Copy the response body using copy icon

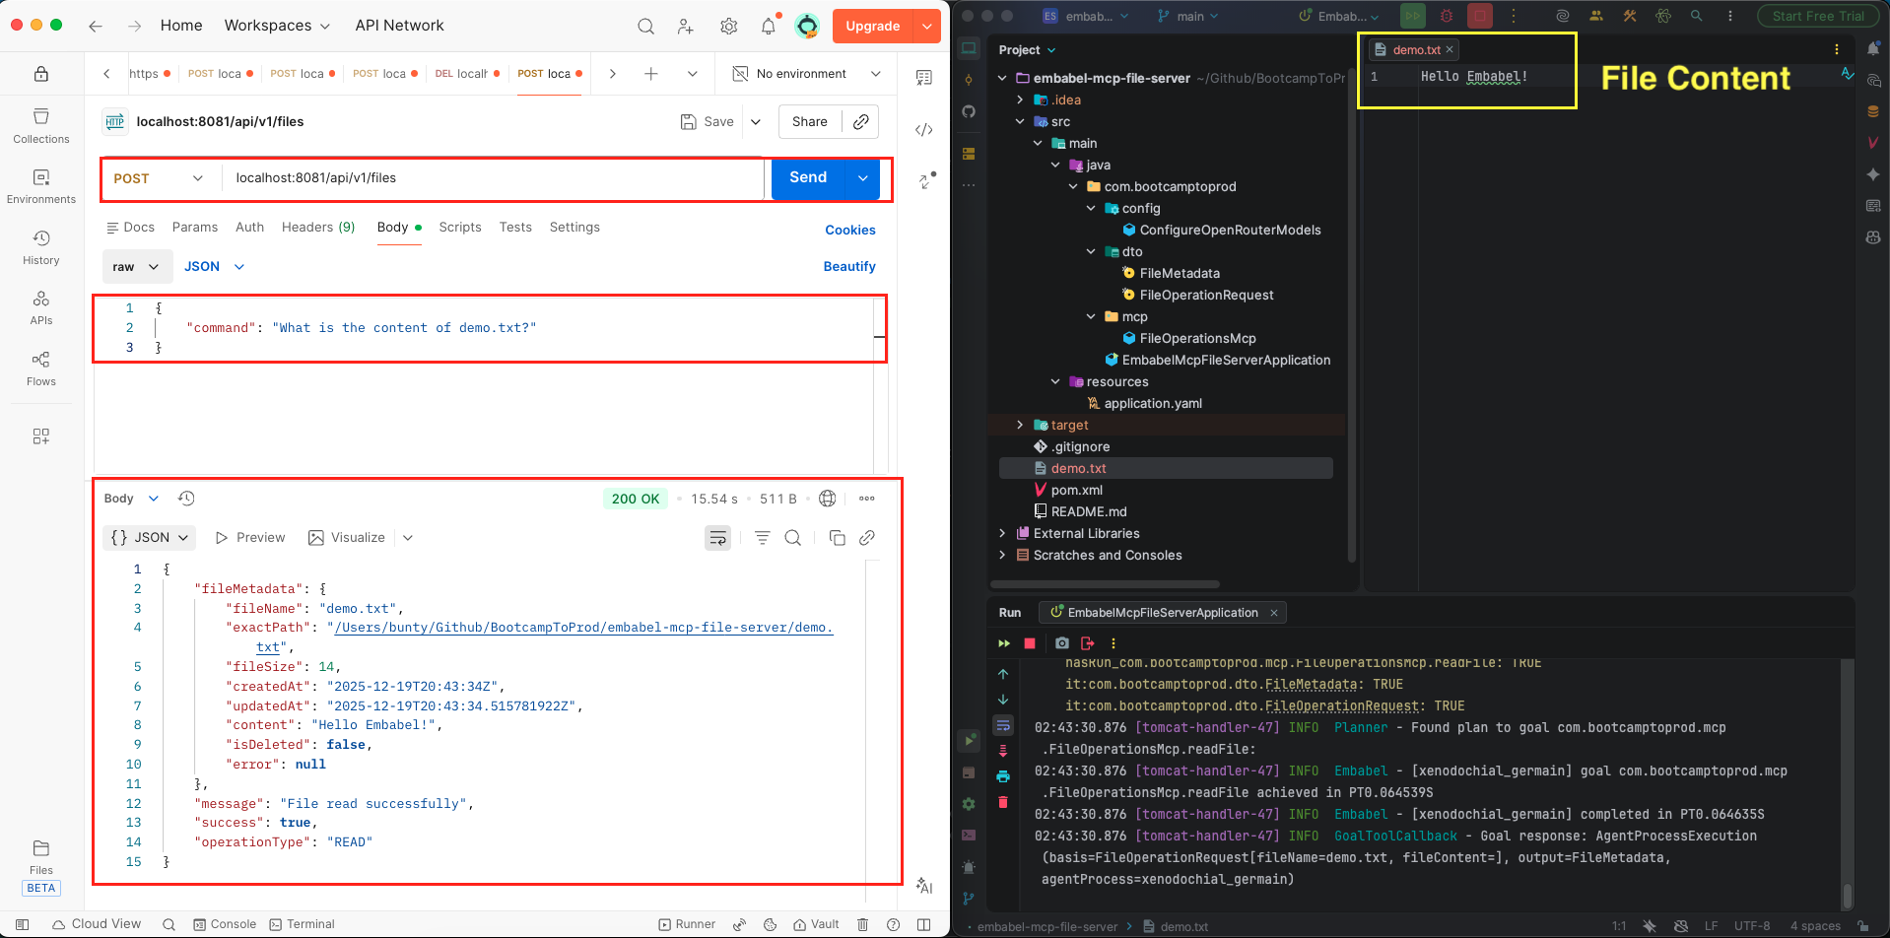pos(837,538)
